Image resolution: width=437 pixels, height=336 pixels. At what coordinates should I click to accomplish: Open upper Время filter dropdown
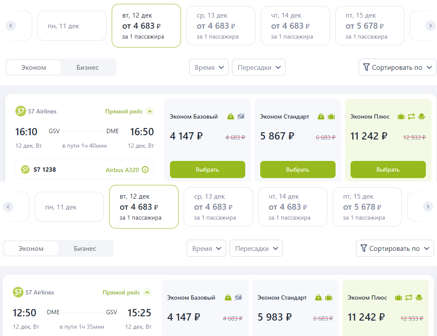coord(209,67)
